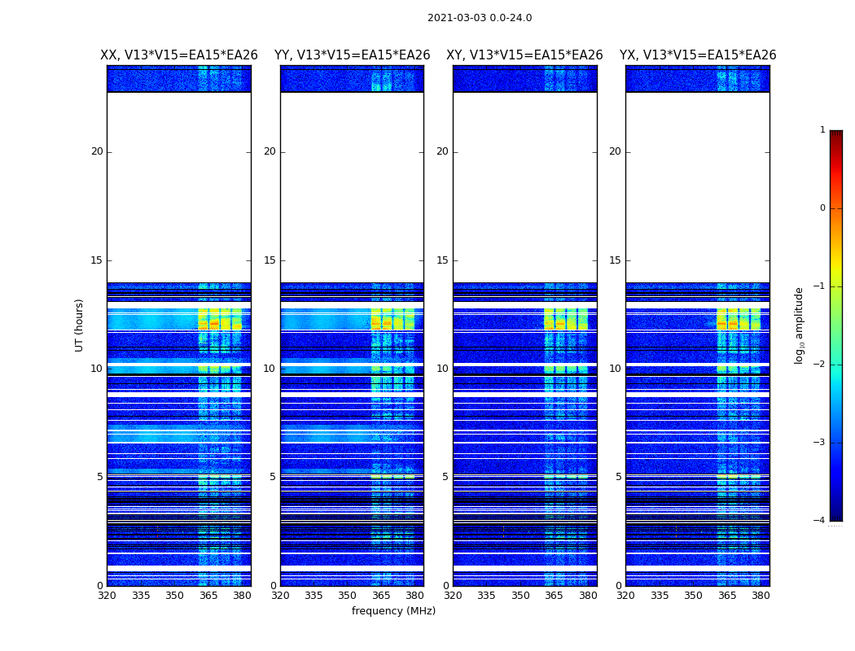
Task: Click the 380 frequency tick under YX panel
Action: coord(761,596)
